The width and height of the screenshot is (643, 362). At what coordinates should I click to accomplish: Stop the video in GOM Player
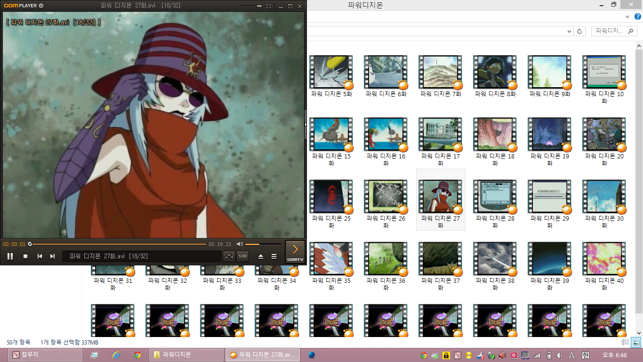click(x=25, y=256)
